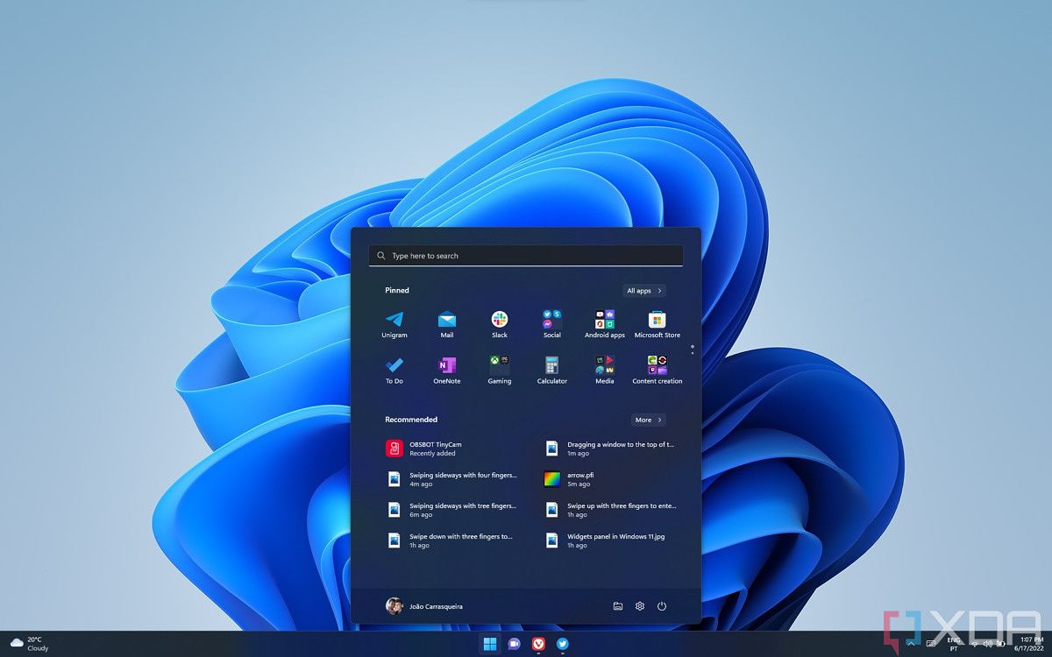Open Slack from the pinned apps

pyautogui.click(x=500, y=325)
